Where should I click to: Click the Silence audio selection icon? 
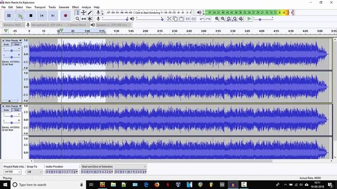194,19
